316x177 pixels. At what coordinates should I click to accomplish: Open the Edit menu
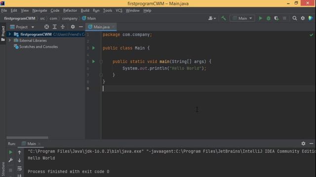point(14,10)
